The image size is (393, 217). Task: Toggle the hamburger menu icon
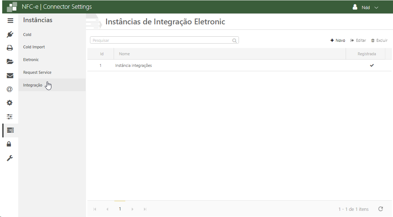(10, 21)
